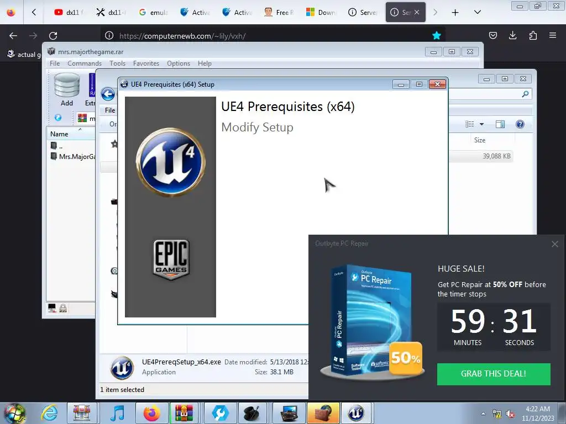Image resolution: width=566 pixels, height=424 pixels.
Task: Close the active Ser tab
Action: [x=417, y=12]
